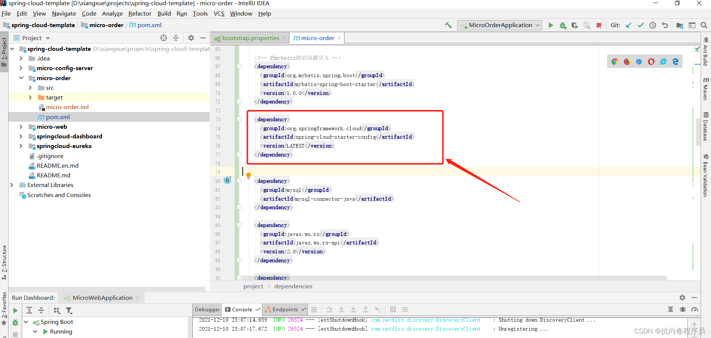Update project from Git blue arrow

click(x=629, y=25)
